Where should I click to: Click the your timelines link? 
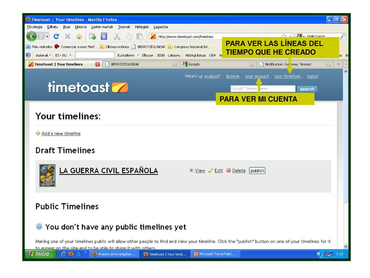coord(288,76)
